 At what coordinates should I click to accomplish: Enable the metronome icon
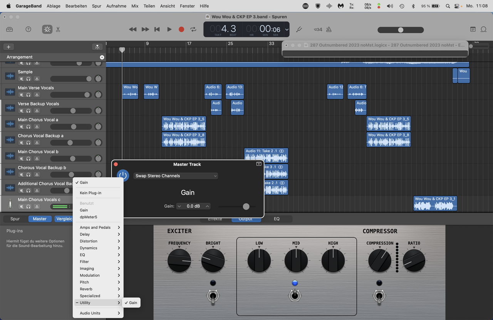(x=329, y=29)
